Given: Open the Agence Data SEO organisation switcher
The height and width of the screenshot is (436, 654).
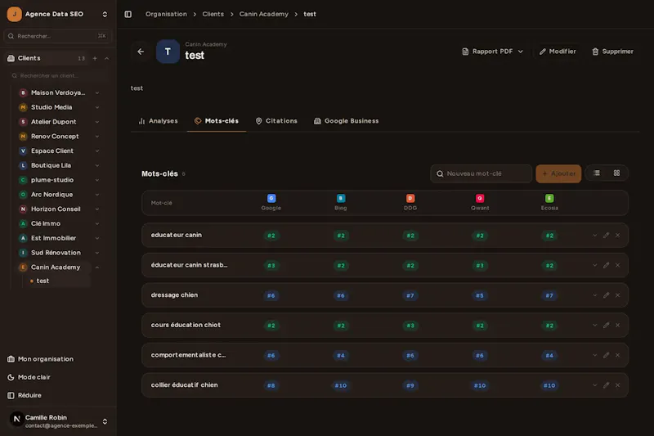Looking at the screenshot, I should tap(57, 14).
